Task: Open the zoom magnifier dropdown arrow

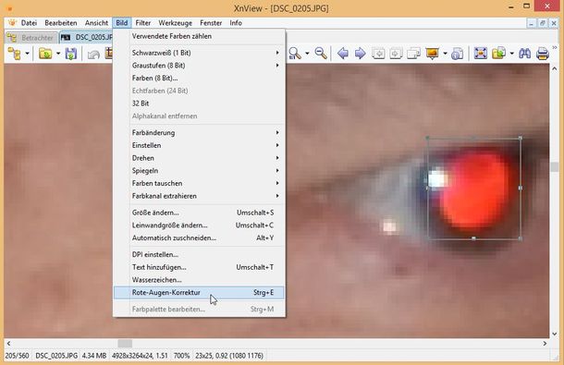Action: pos(307,54)
